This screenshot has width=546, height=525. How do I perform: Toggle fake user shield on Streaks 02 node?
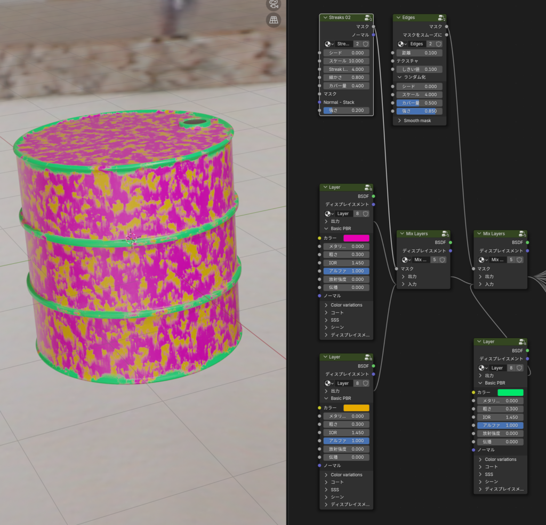366,44
